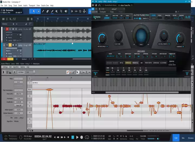Click the Retune Speed knob
This screenshot has height=142, width=195.
coord(102,38)
